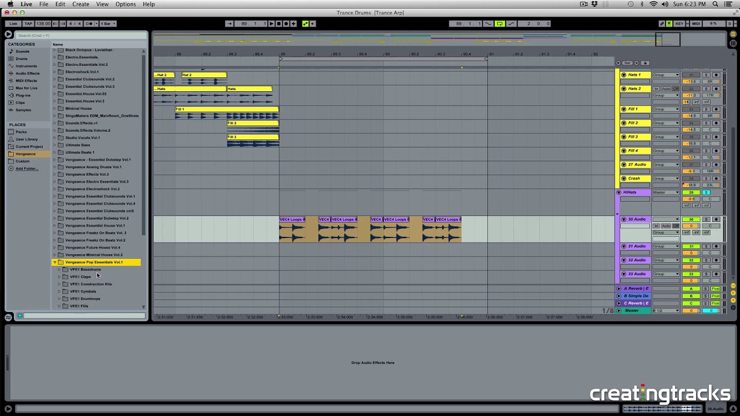Select Samples category
This screenshot has width=740, height=416.
point(23,110)
